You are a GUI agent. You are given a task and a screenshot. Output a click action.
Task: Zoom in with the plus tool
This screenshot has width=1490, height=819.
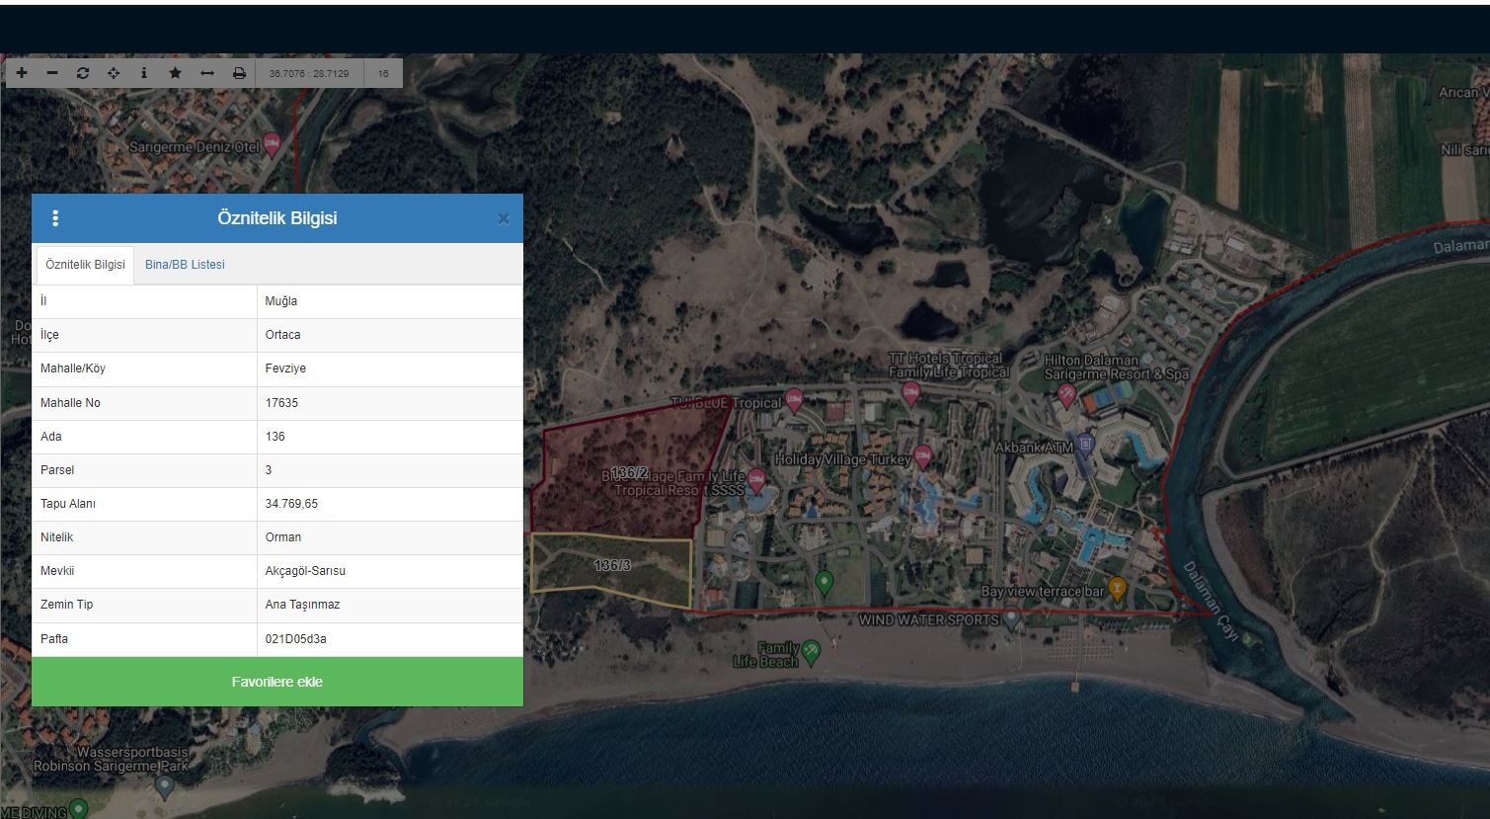(22, 73)
